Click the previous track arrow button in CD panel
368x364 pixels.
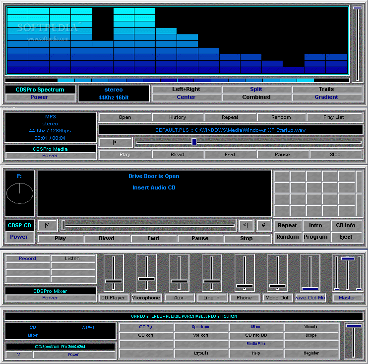(245, 225)
